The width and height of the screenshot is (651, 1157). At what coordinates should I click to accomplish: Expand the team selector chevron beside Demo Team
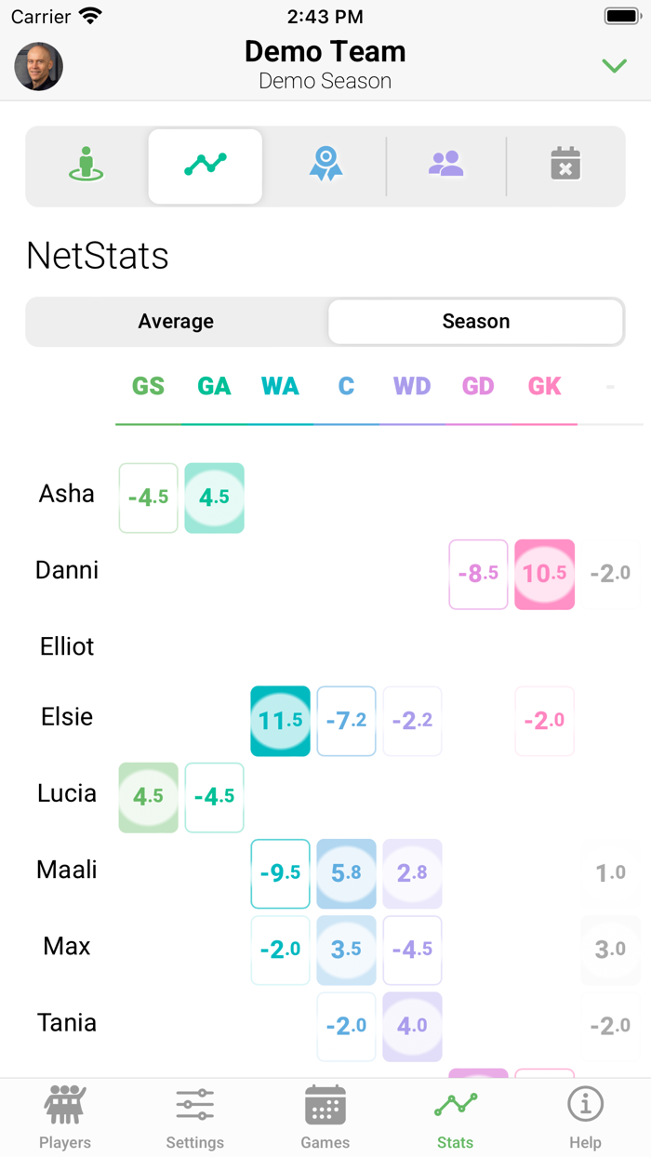pos(614,66)
